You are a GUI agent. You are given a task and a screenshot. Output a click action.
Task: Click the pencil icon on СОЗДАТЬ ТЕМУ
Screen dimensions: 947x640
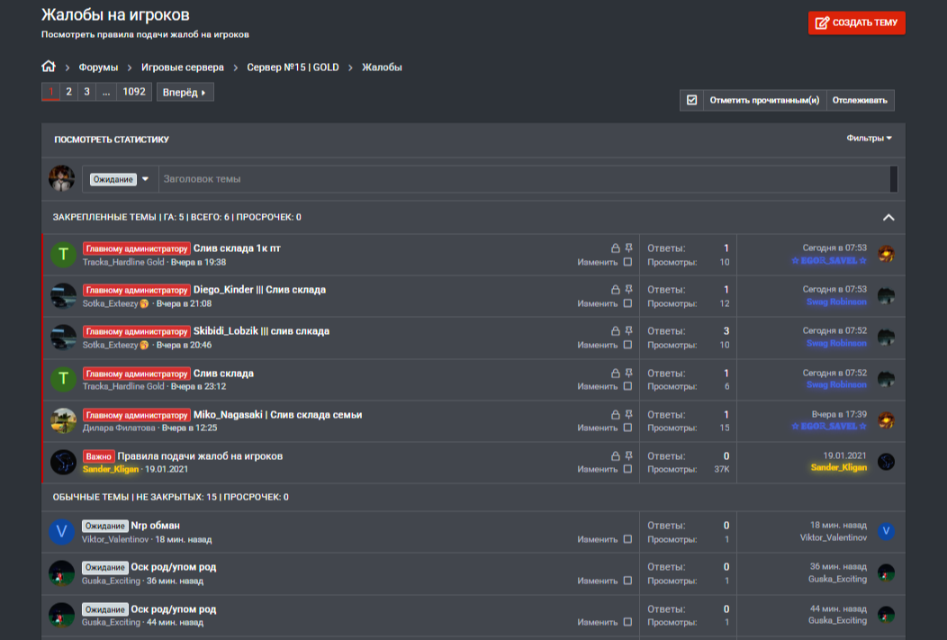[x=822, y=23]
